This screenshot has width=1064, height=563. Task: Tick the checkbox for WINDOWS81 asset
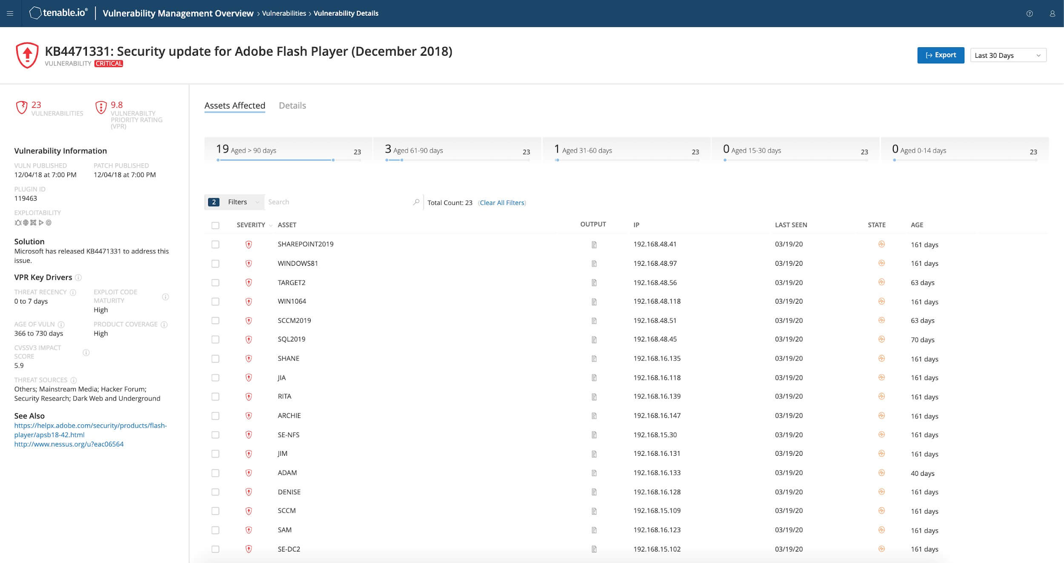coord(215,264)
